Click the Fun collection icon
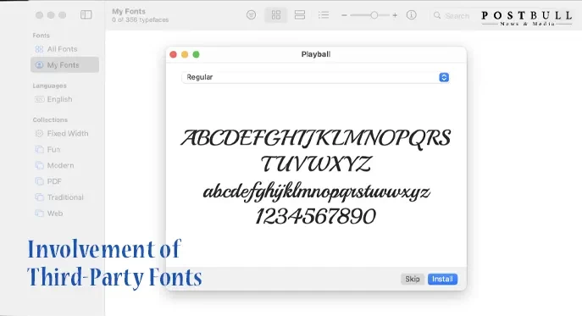This screenshot has width=582, height=316. 39,149
